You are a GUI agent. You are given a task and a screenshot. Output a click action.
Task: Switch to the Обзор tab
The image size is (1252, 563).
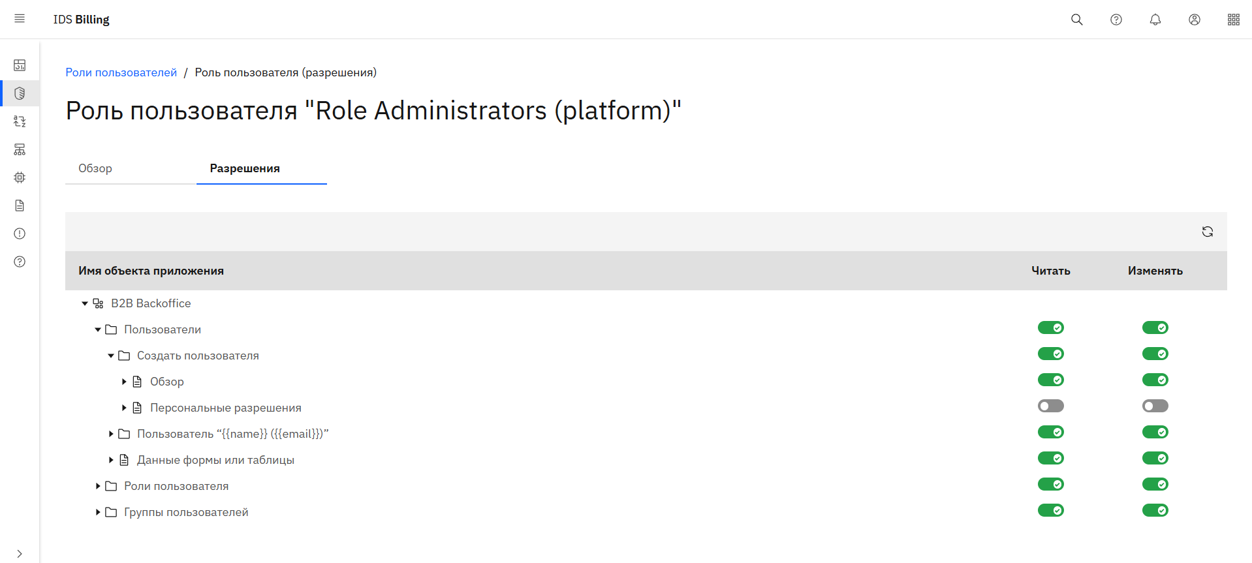[95, 168]
